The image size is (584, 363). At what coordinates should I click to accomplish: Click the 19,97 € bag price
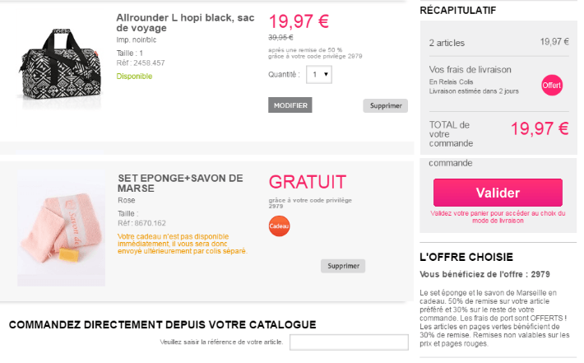(x=299, y=21)
